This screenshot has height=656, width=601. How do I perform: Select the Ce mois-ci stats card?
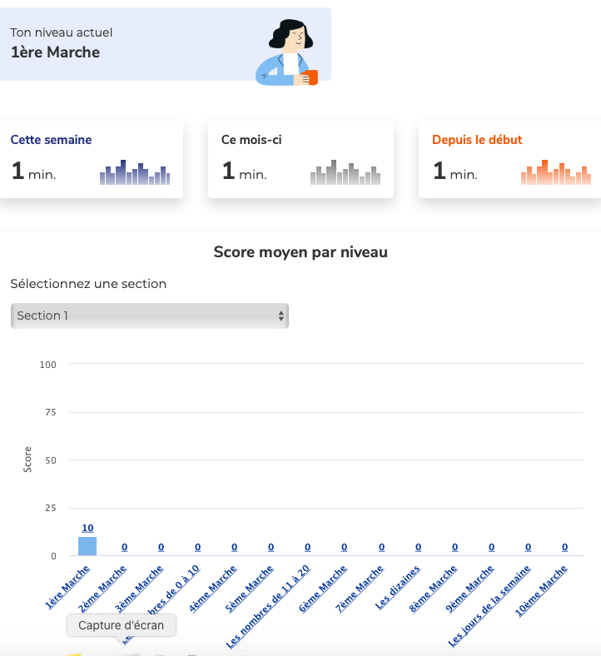[300, 159]
